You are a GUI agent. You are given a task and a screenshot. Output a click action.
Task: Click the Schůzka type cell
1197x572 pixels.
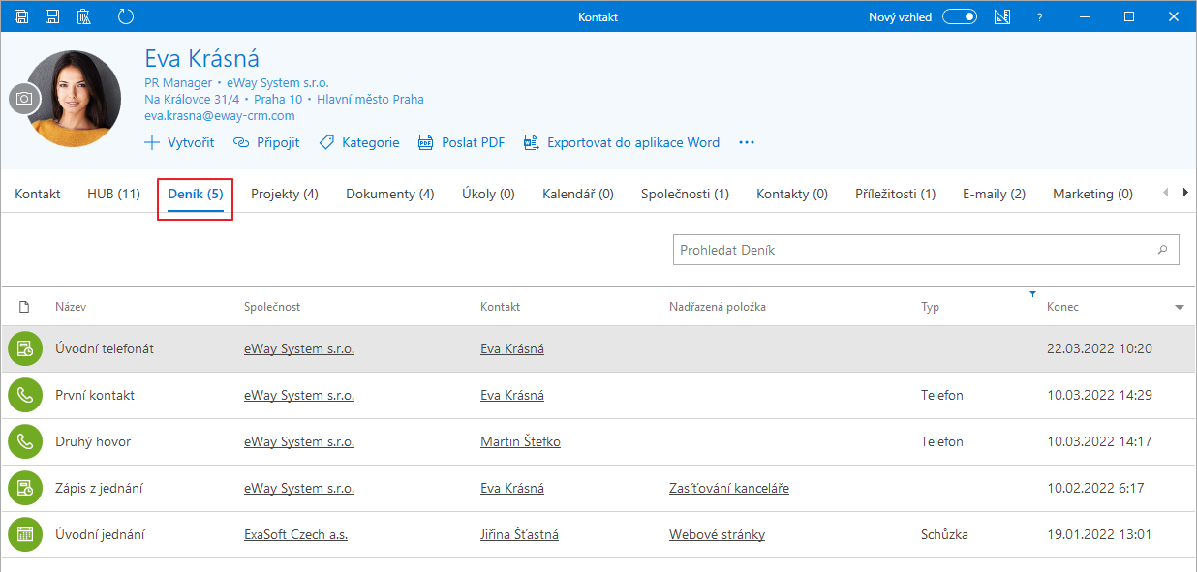[944, 534]
